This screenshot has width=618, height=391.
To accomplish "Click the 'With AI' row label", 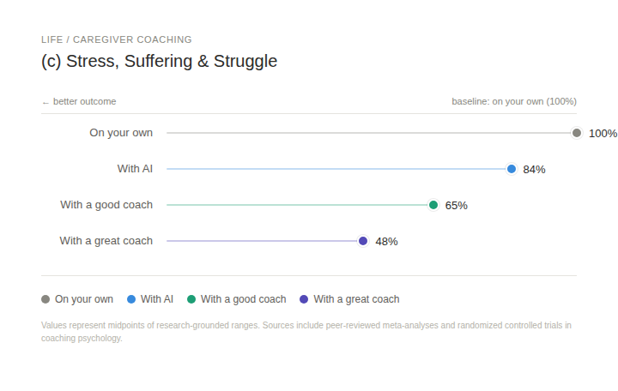I will point(135,169).
